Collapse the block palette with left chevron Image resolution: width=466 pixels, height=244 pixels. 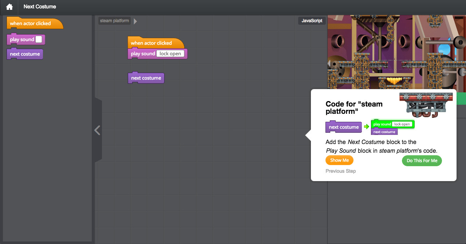click(x=97, y=130)
